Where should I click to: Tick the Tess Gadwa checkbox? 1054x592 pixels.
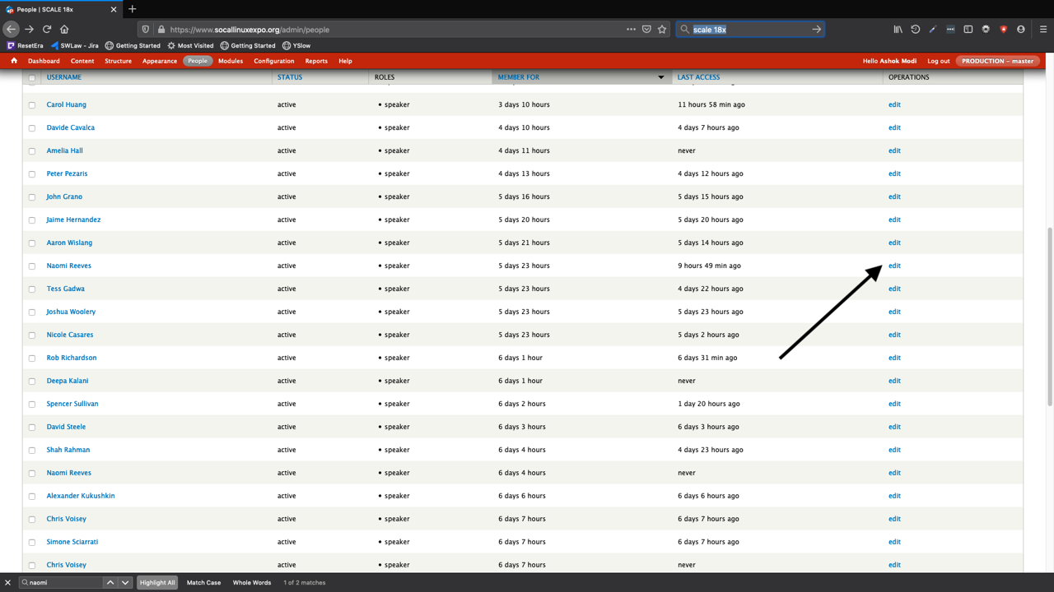pos(32,289)
